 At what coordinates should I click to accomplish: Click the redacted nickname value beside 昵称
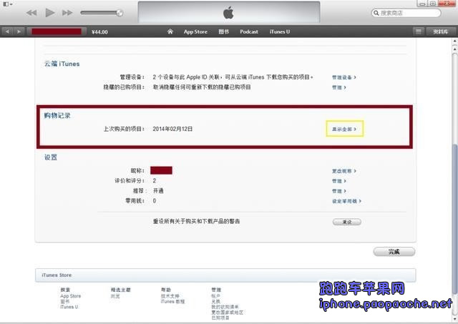[x=161, y=170]
